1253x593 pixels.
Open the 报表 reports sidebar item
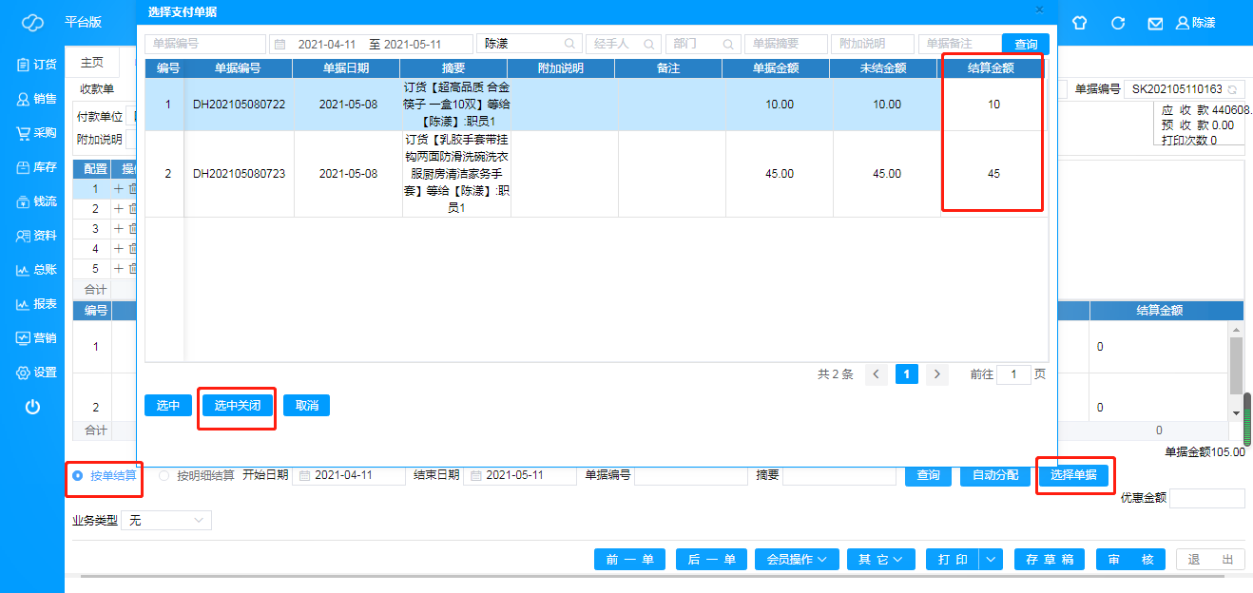click(36, 304)
